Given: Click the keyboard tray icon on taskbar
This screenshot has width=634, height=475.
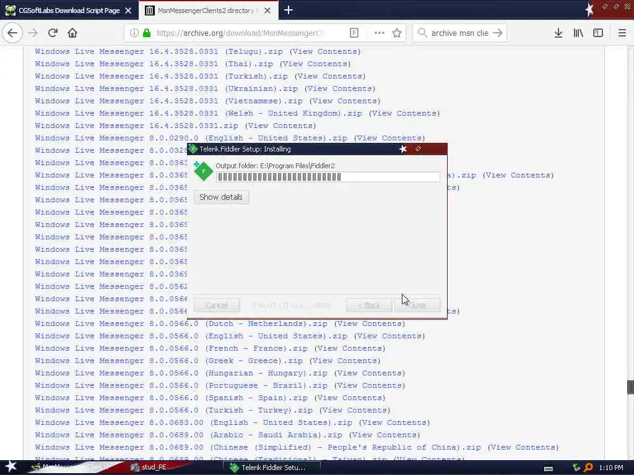Looking at the screenshot, I should [x=549, y=468].
